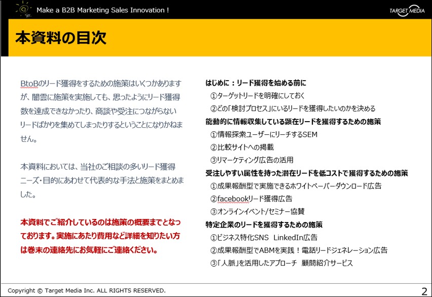Click item '①成果報酬型で実施できるホワイトペーパーダウンロード広告'
This screenshot has width=432, height=297.
point(296,186)
